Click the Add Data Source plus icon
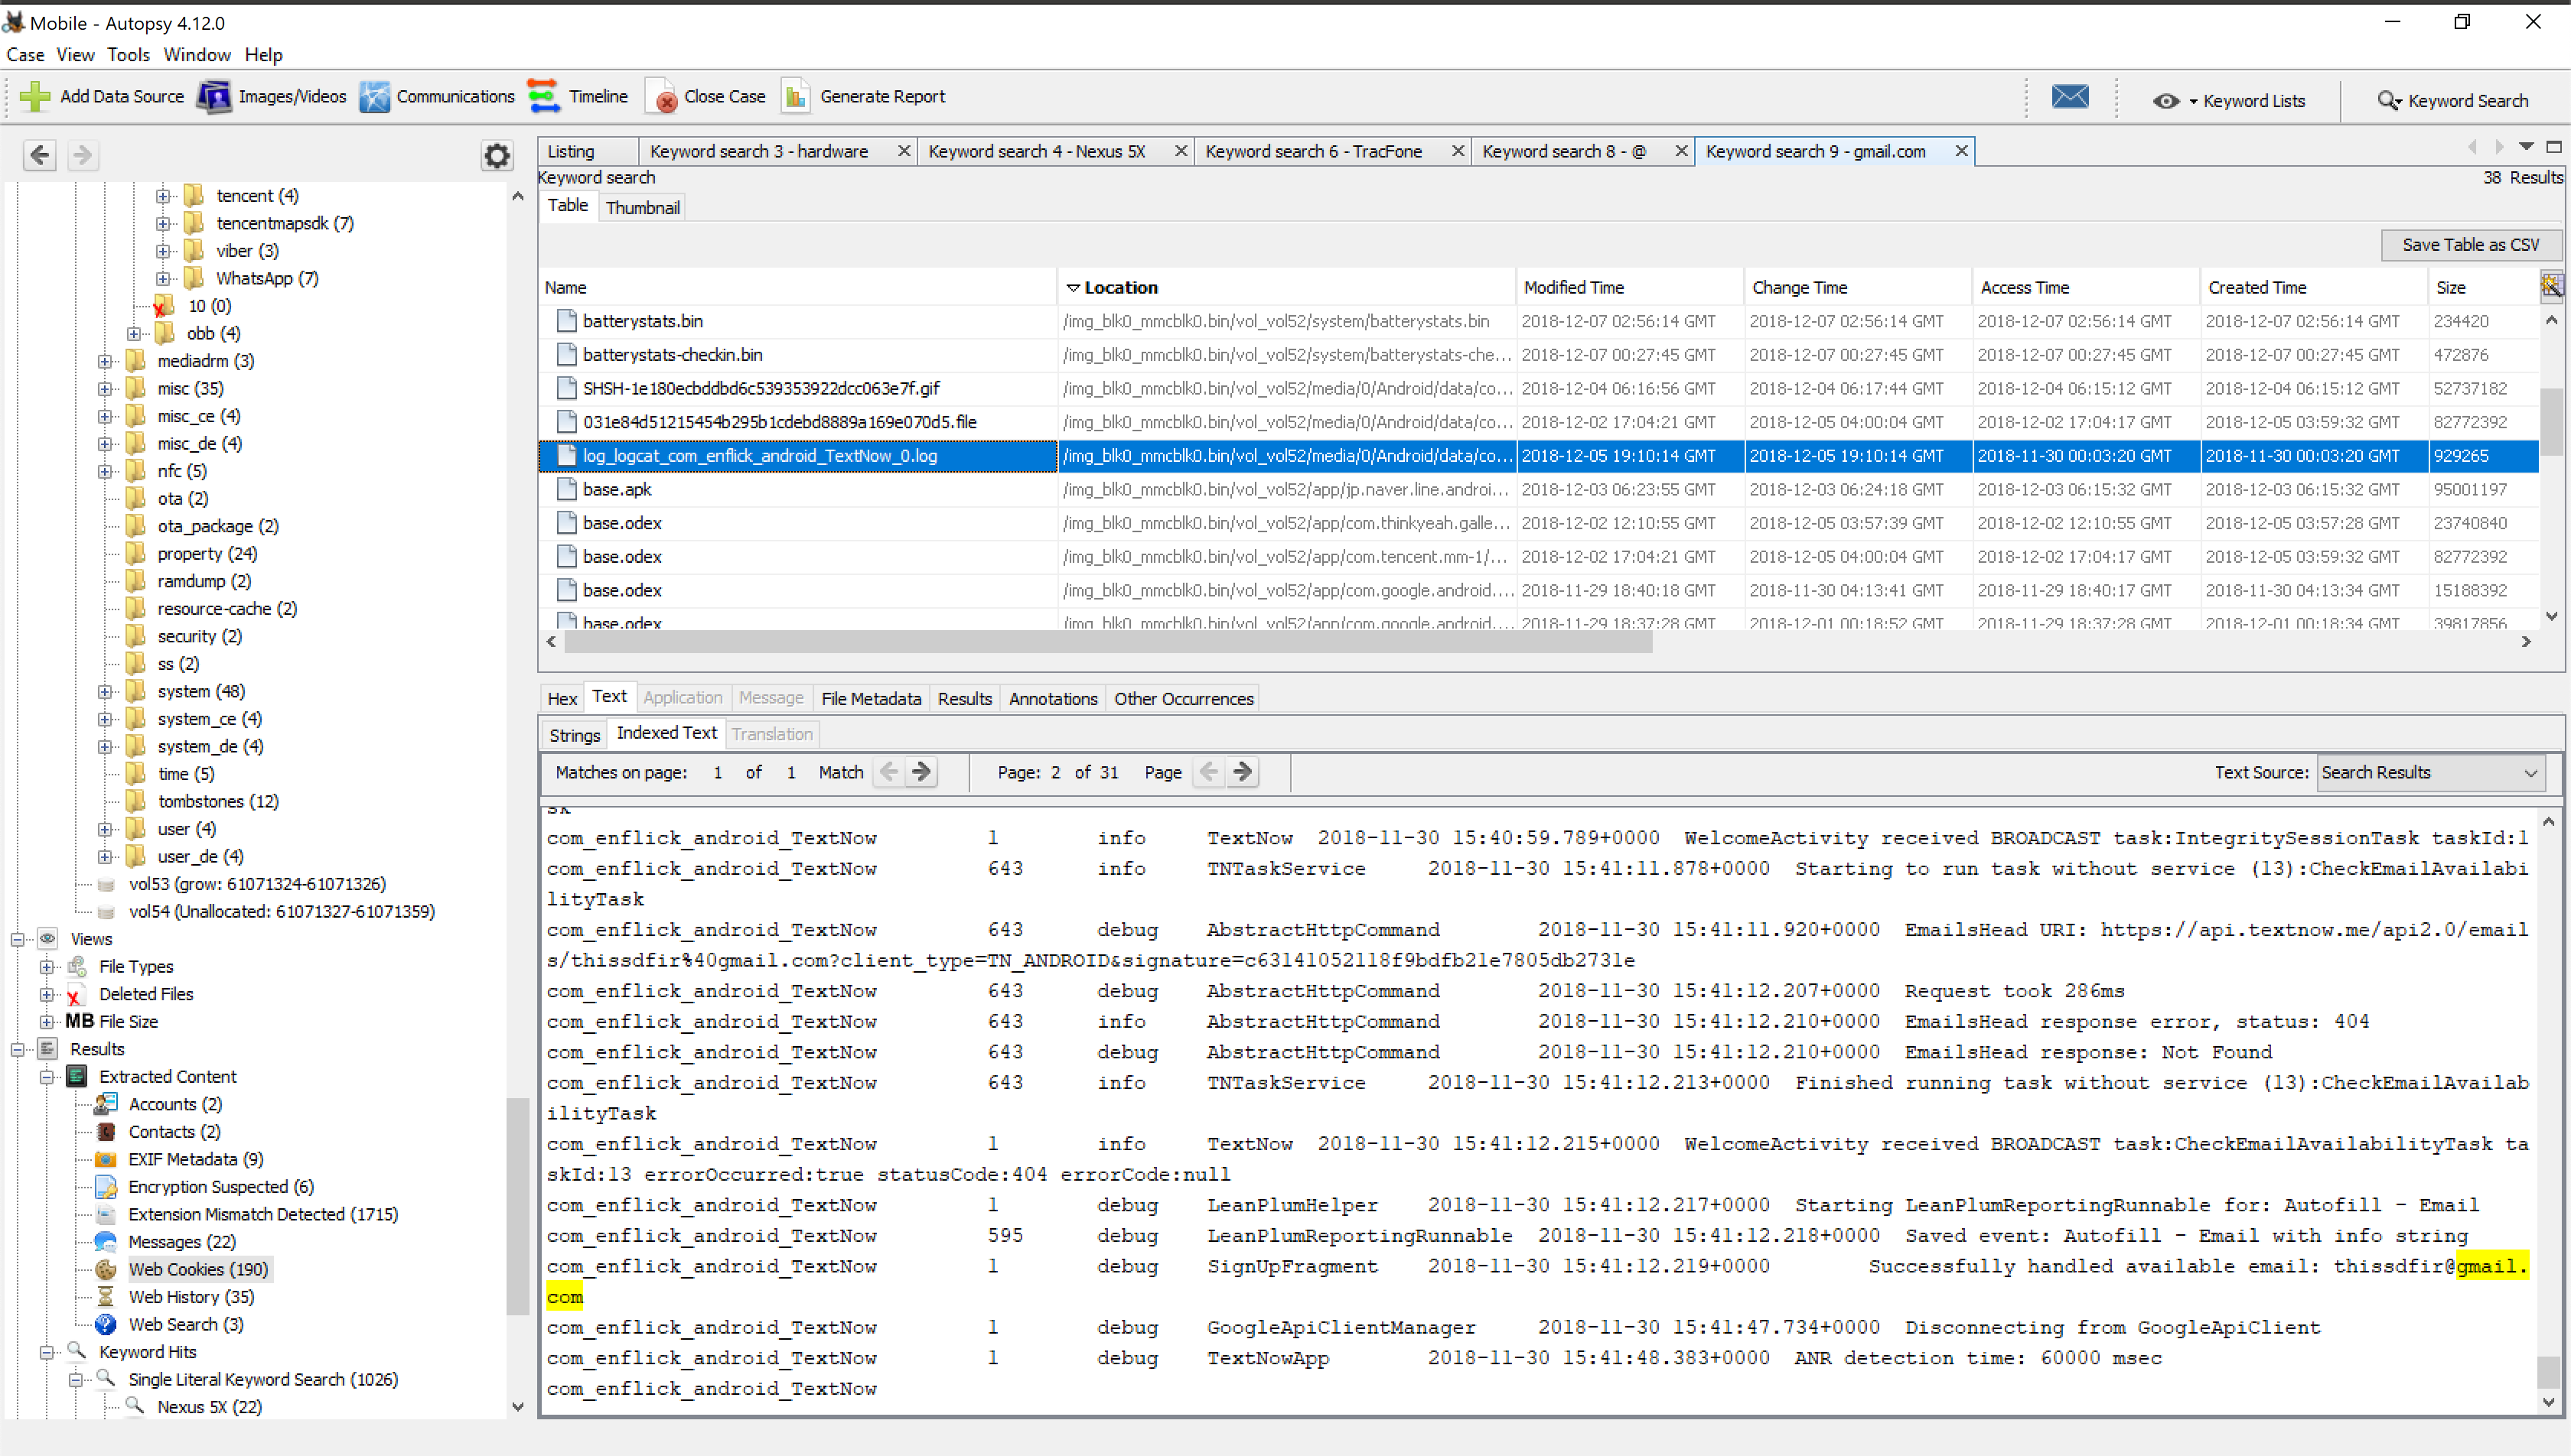Screen dimensions: 2571x1456 pos(34,96)
